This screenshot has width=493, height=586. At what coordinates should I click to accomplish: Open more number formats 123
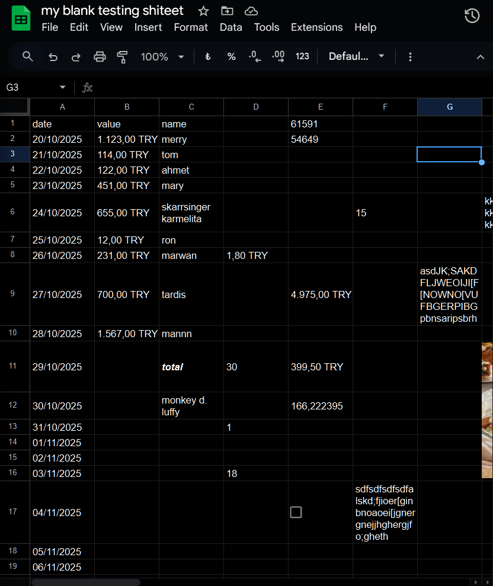[302, 56]
